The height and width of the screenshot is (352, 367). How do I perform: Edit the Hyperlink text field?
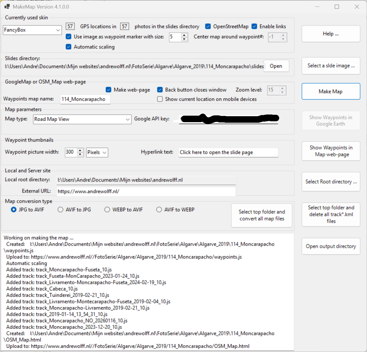click(x=228, y=152)
